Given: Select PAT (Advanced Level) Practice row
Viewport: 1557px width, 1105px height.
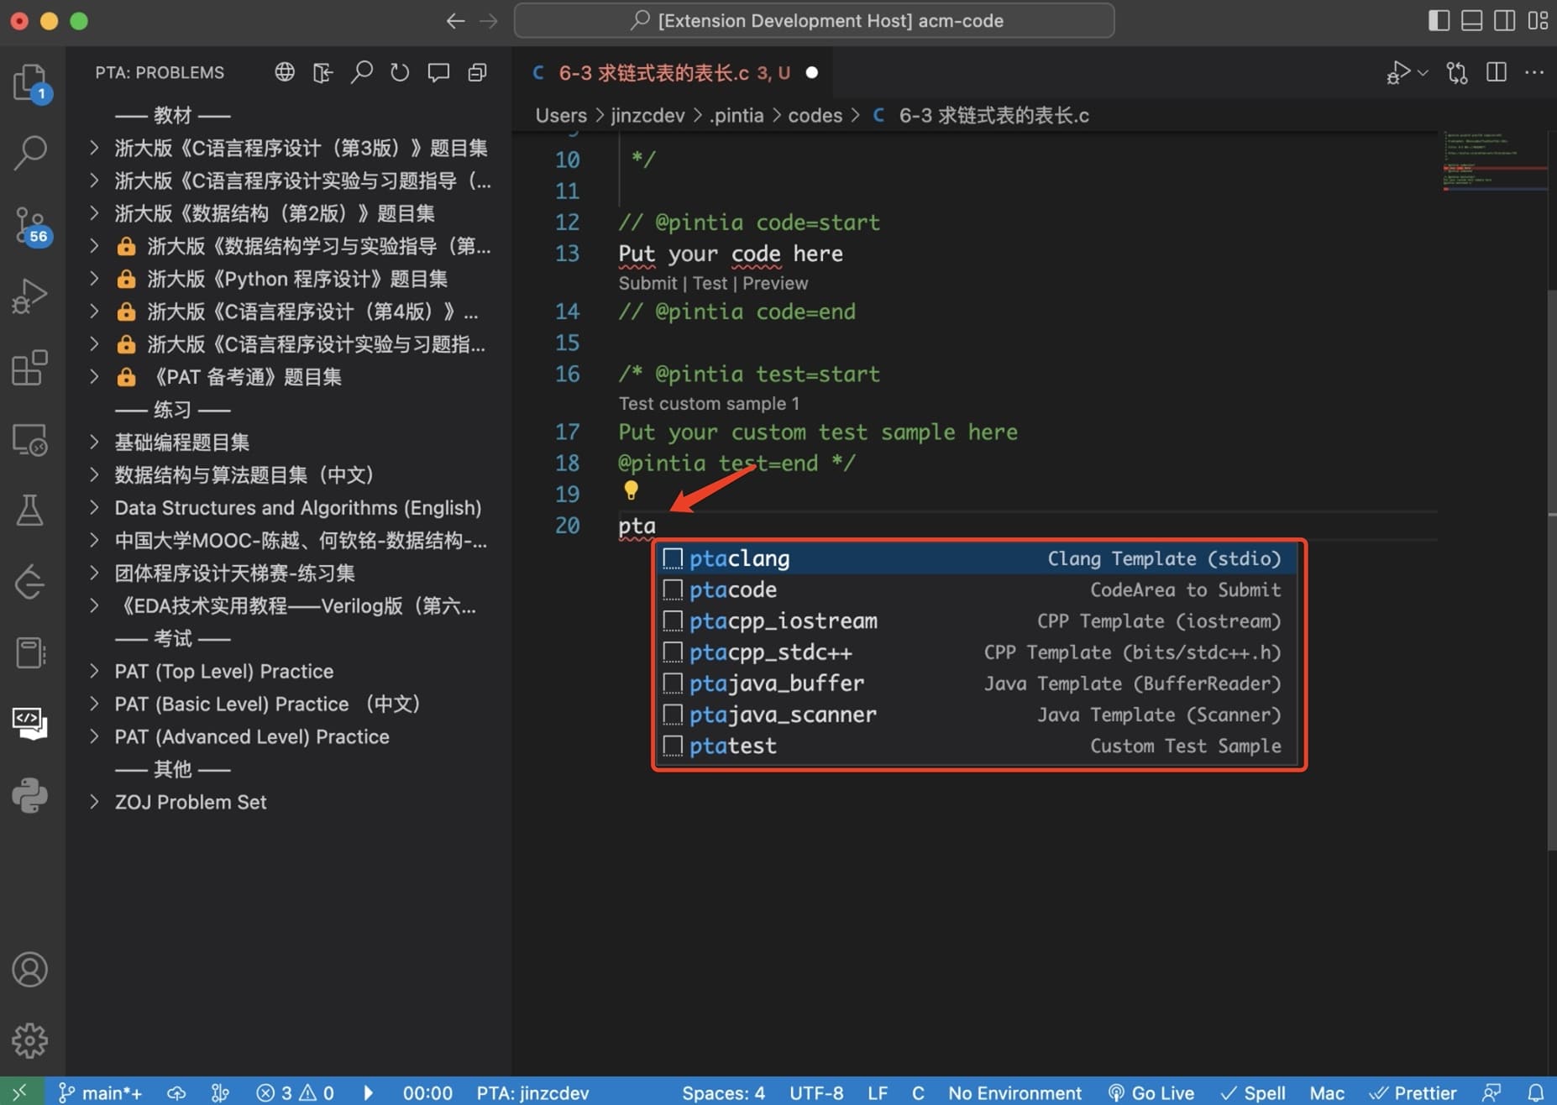Looking at the screenshot, I should (289, 736).
